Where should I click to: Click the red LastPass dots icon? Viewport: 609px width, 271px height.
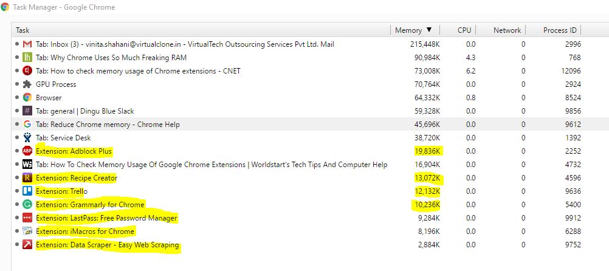click(x=27, y=218)
